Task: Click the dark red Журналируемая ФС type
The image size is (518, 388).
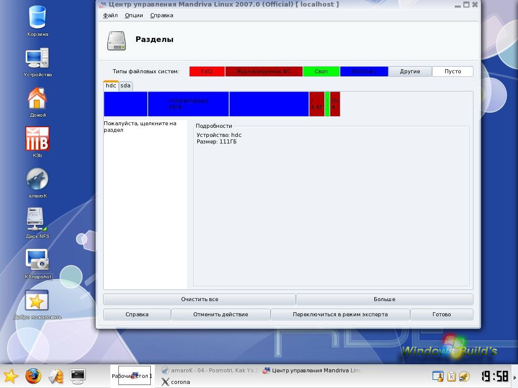Action: [264, 71]
